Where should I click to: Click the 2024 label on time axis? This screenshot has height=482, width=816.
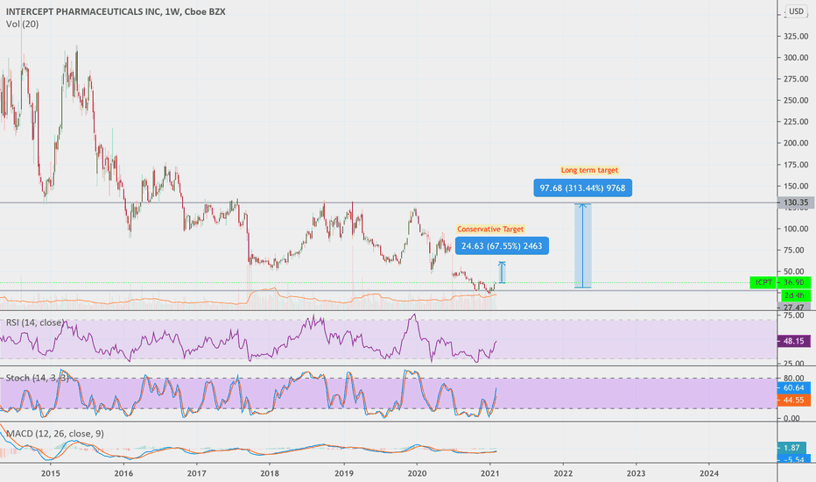click(709, 473)
